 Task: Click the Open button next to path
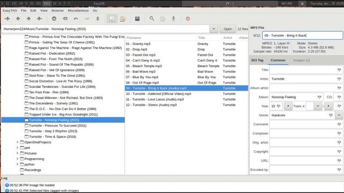[x=227, y=29]
